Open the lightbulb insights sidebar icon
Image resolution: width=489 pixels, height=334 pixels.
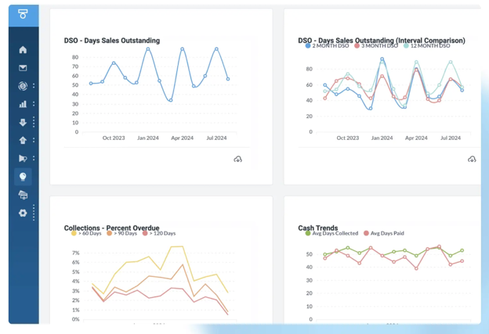(23, 177)
